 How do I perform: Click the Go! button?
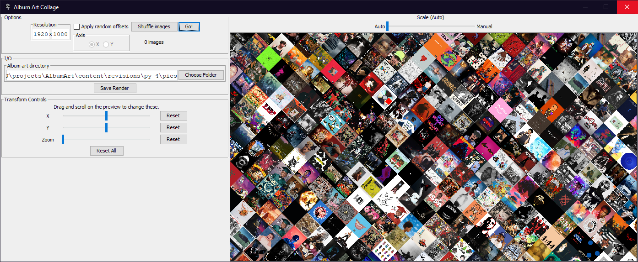coord(189,26)
